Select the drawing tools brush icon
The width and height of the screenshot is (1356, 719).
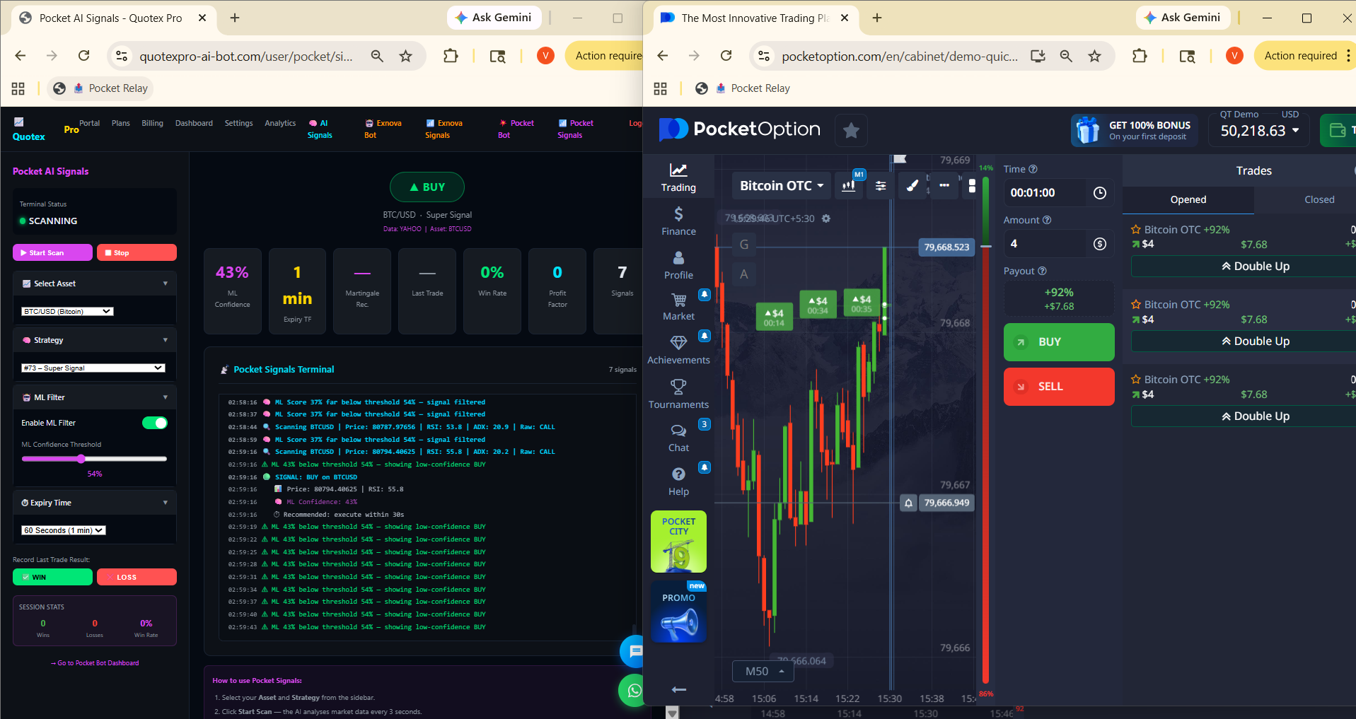coord(912,185)
